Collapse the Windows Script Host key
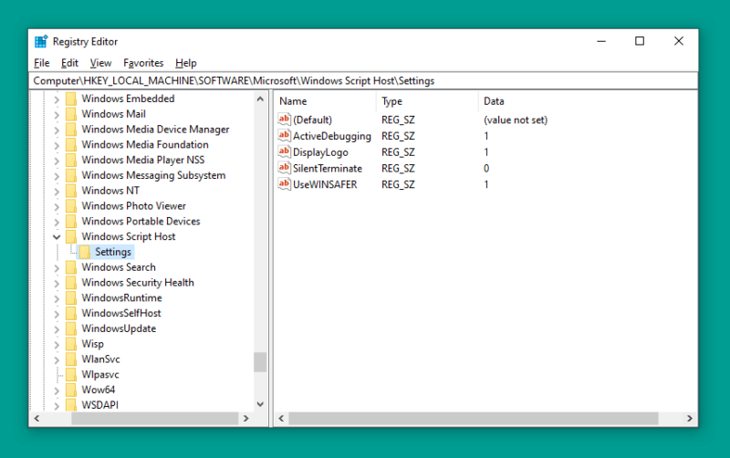Screen dimensions: 730x458 pyautogui.click(x=57, y=237)
